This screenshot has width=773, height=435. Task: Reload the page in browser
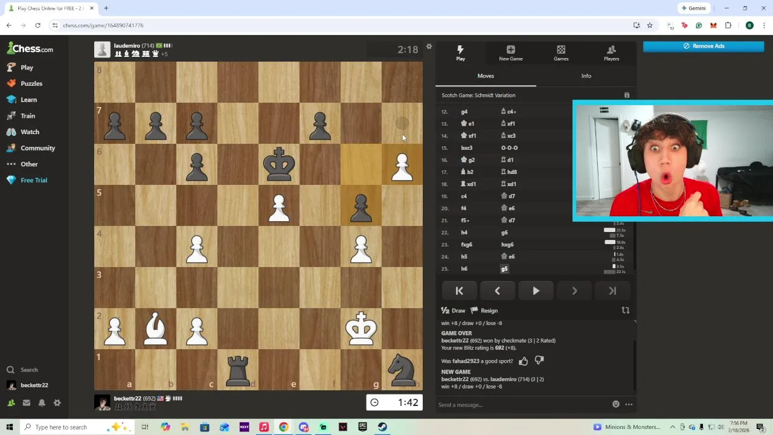point(37,25)
